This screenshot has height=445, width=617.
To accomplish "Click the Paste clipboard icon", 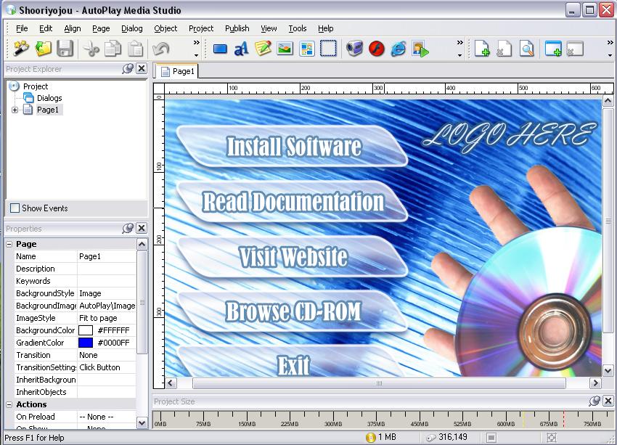I will tap(136, 49).
